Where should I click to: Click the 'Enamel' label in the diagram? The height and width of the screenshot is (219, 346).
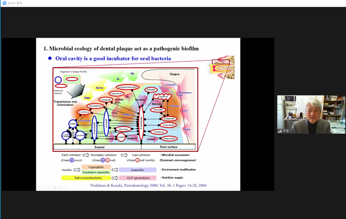[x=99, y=147]
